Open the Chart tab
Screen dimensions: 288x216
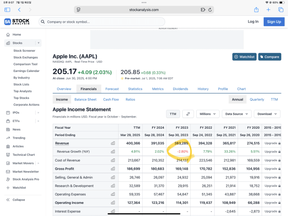click(x=241, y=89)
